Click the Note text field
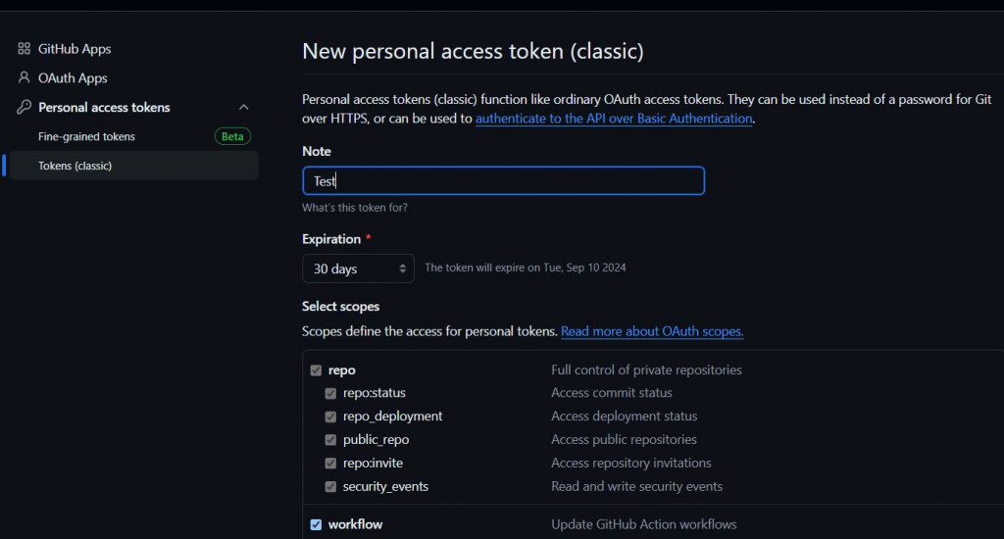1004x539 pixels. (503, 181)
